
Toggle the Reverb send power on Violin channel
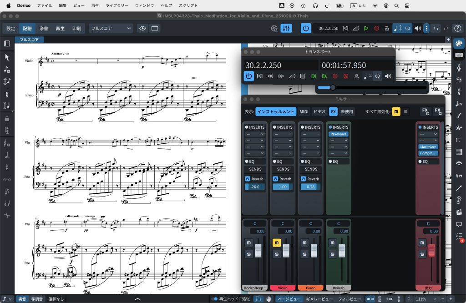[x=276, y=179]
